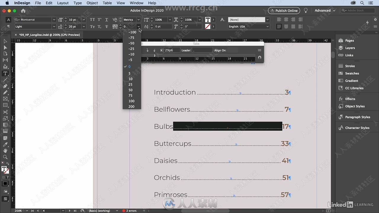The width and height of the screenshot is (379, 213).
Task: Select the Type tool
Action: tap(5, 74)
